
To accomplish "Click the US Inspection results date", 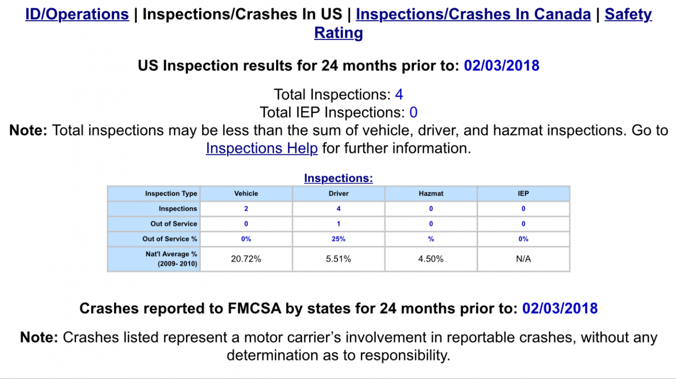I will [501, 65].
